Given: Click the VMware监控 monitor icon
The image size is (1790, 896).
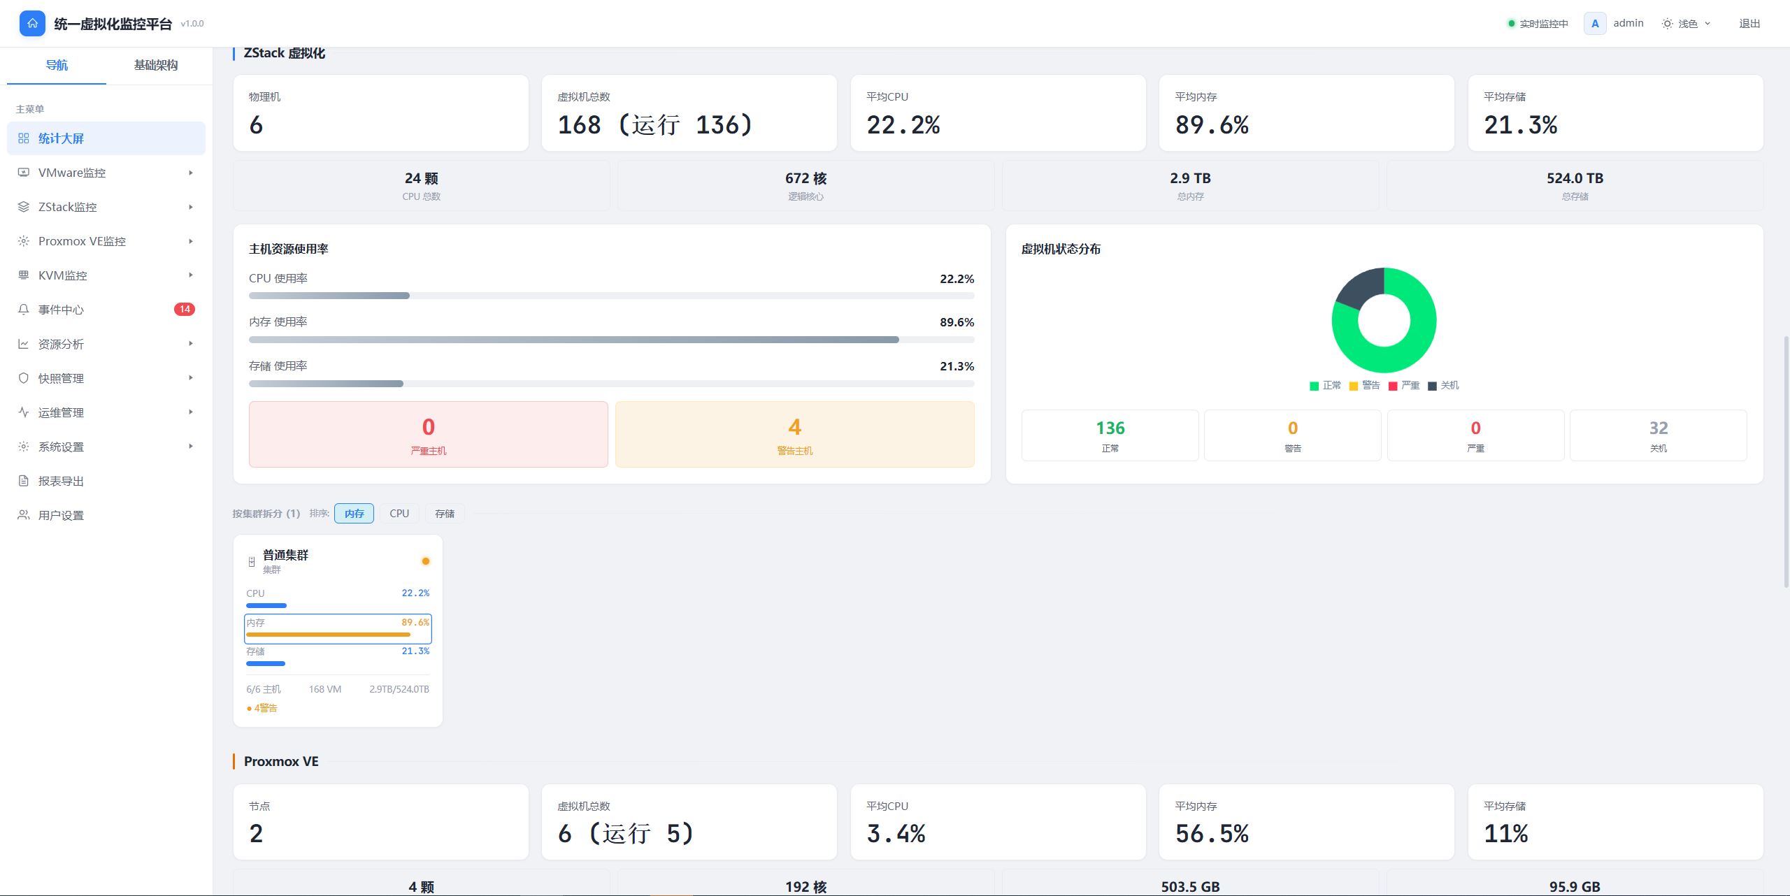Looking at the screenshot, I should click(x=24, y=173).
